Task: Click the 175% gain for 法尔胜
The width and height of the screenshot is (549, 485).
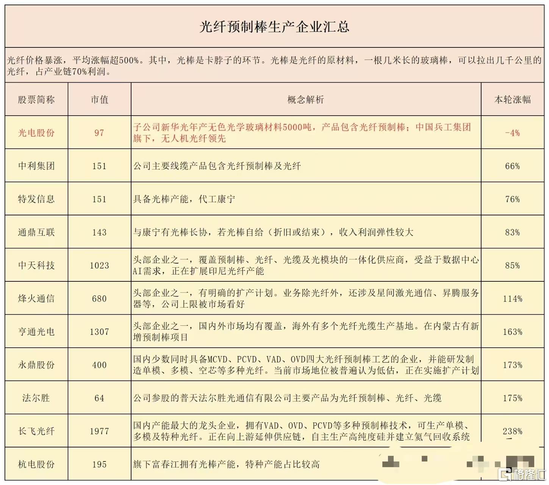Action: [x=513, y=398]
